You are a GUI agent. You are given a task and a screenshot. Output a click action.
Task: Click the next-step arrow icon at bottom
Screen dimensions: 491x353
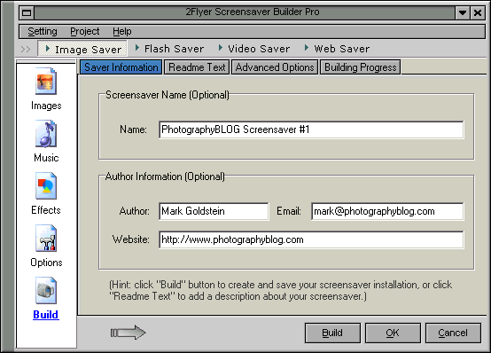[x=129, y=333]
